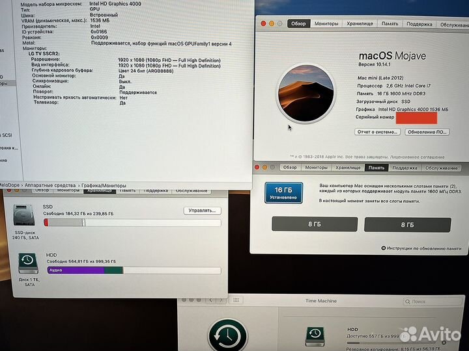Image resolution: width=469 pixels, height=351 pixels.
Task: Click the HDD Time Machine disk icon in the storage window
Action: click(28, 263)
